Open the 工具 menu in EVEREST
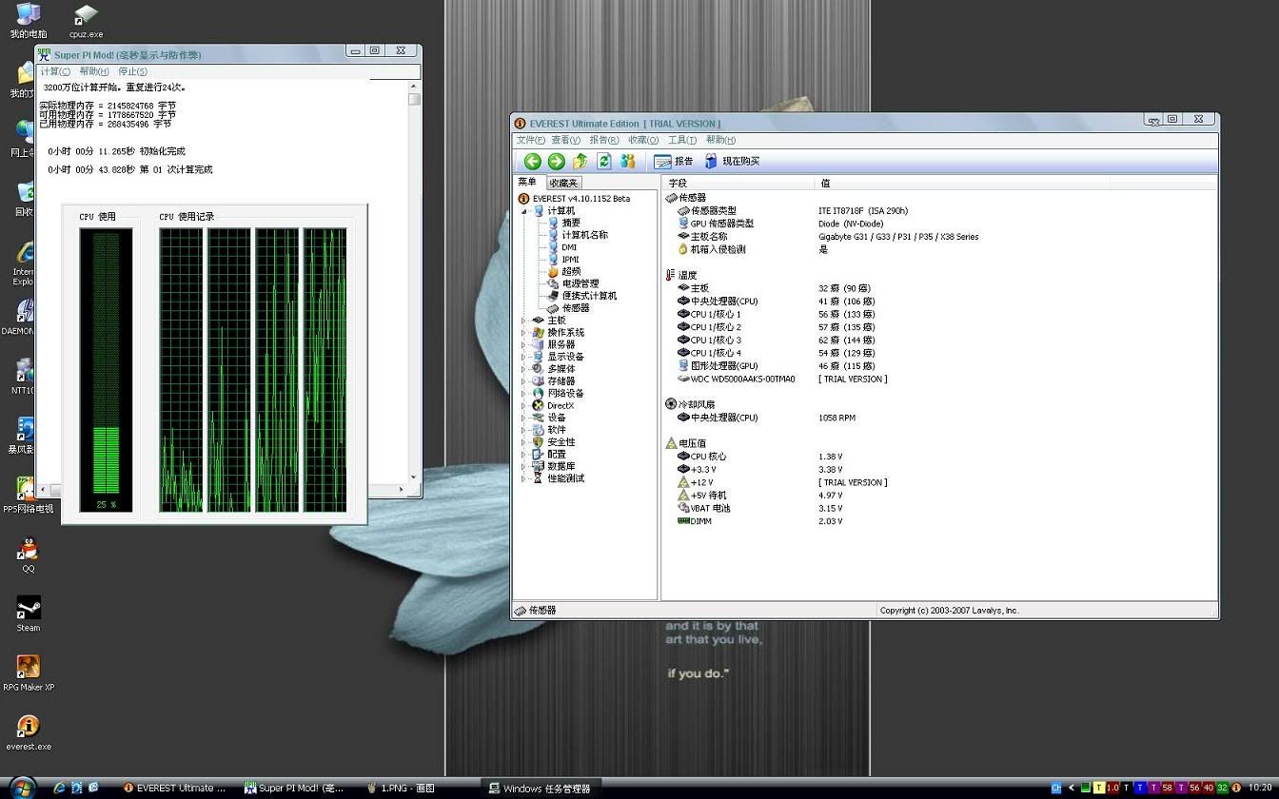This screenshot has width=1279, height=799. [x=681, y=141]
